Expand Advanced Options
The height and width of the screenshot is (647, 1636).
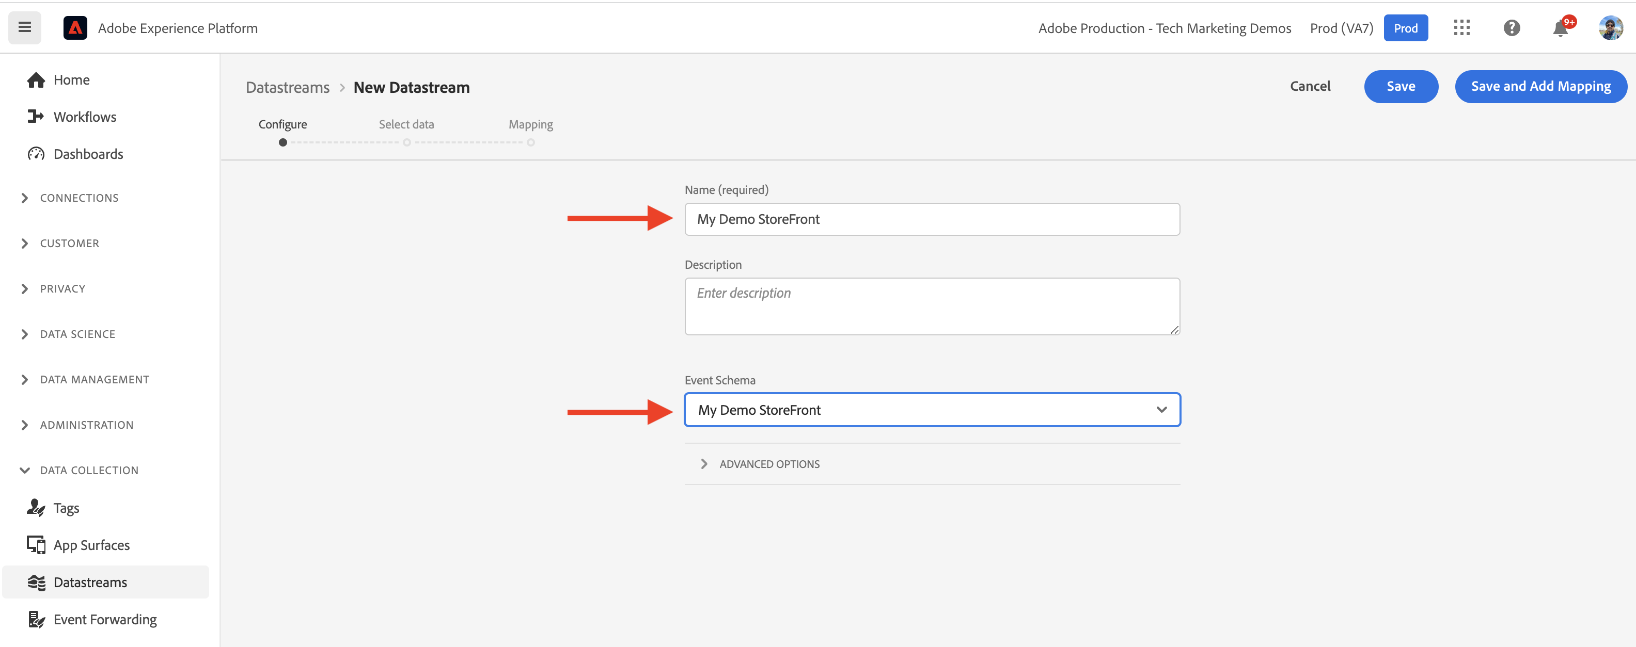[768, 464]
